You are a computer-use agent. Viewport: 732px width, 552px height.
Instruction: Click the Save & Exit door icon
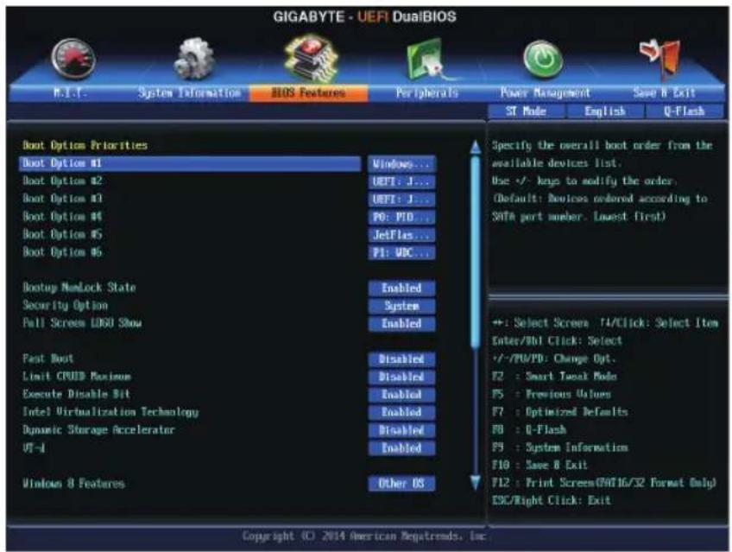tap(660, 59)
